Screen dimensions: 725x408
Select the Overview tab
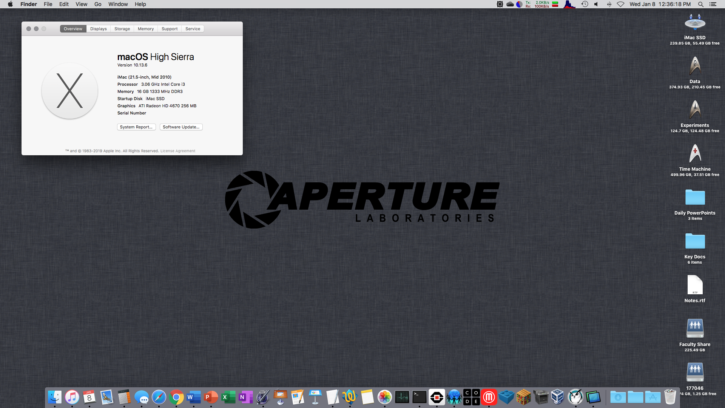(73, 29)
